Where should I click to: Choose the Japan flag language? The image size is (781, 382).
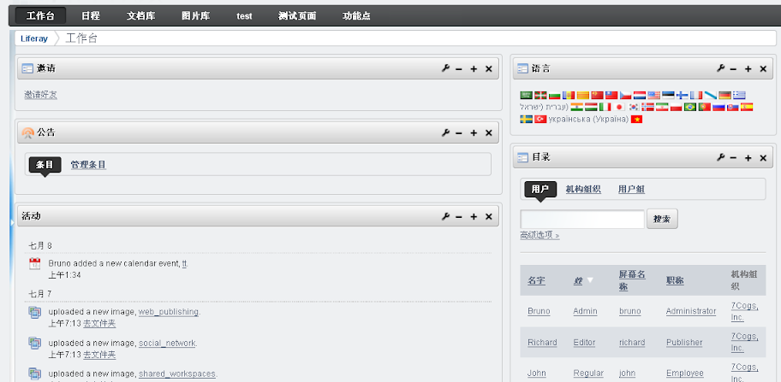(619, 108)
